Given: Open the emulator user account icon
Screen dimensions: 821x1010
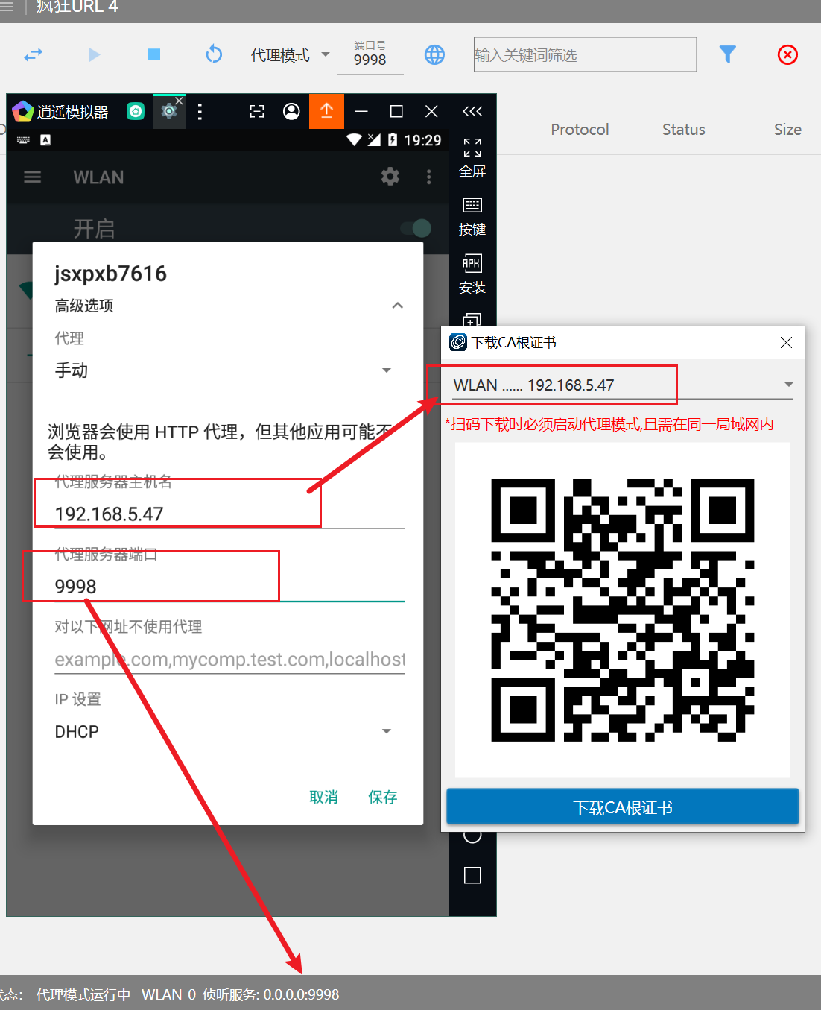Looking at the screenshot, I should coord(291,111).
